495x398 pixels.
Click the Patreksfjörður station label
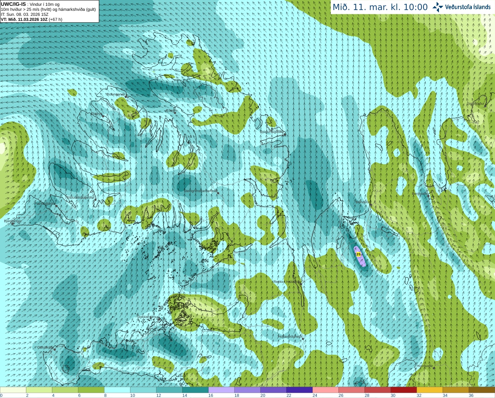pos(45,203)
